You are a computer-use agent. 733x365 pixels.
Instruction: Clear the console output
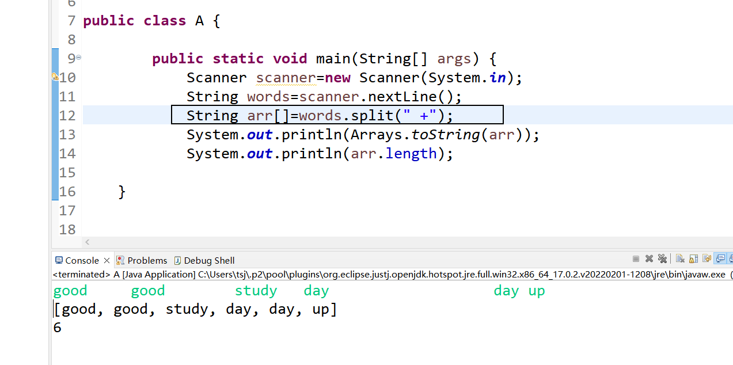679,259
